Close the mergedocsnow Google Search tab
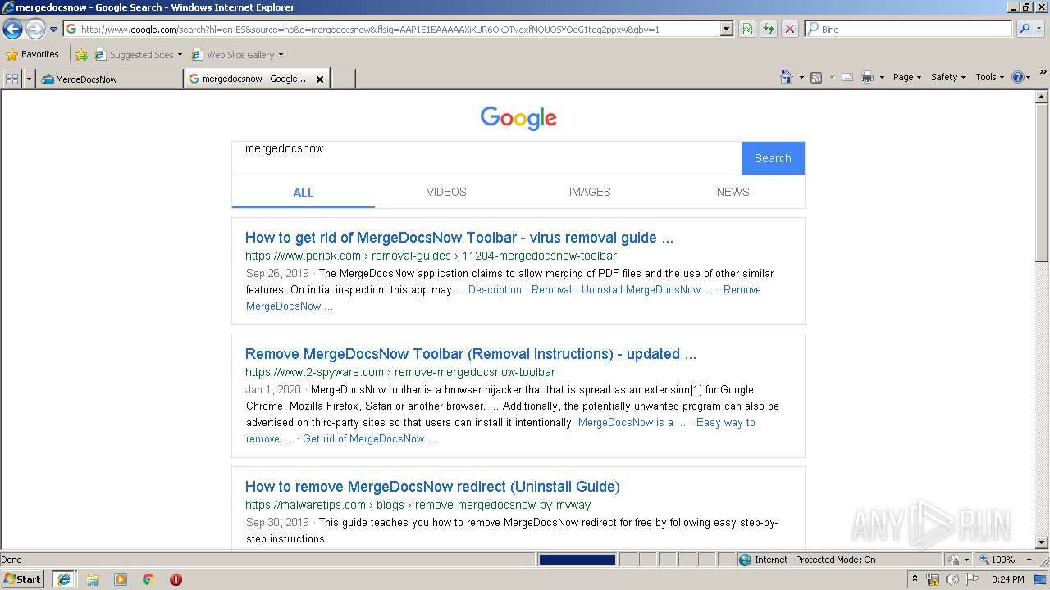 coord(320,79)
